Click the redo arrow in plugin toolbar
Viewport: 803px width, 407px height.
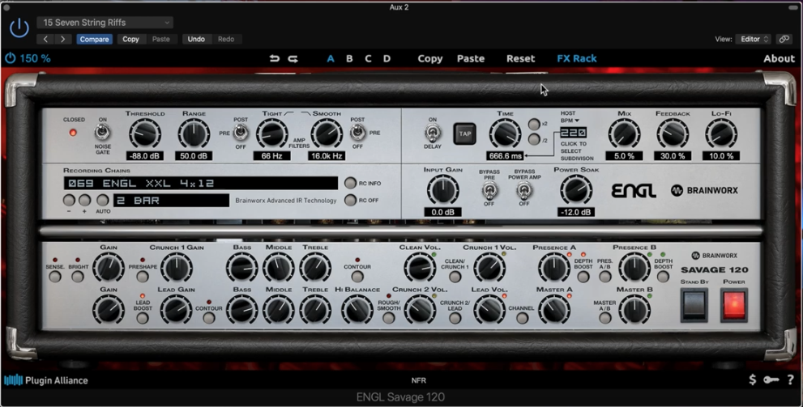tap(293, 58)
